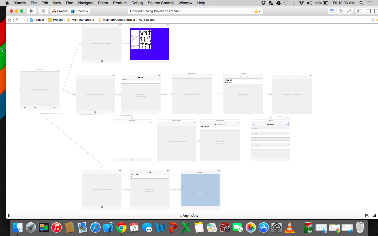Toggle the Debug area visibility

tap(368, 11)
